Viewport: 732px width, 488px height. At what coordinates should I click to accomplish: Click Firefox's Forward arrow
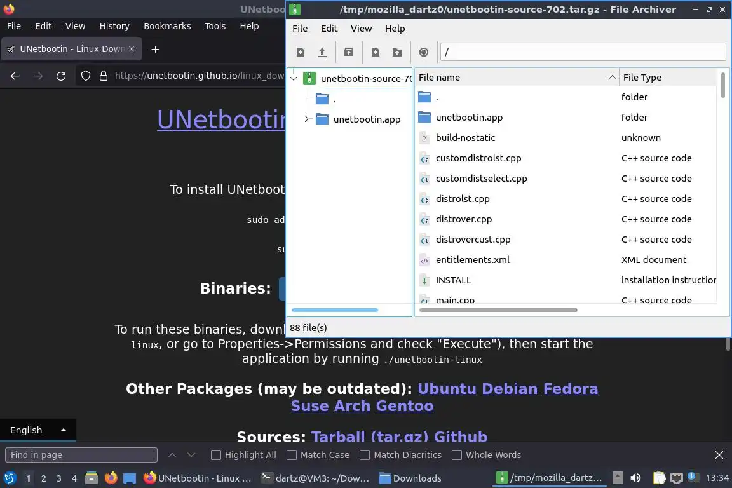(x=38, y=76)
